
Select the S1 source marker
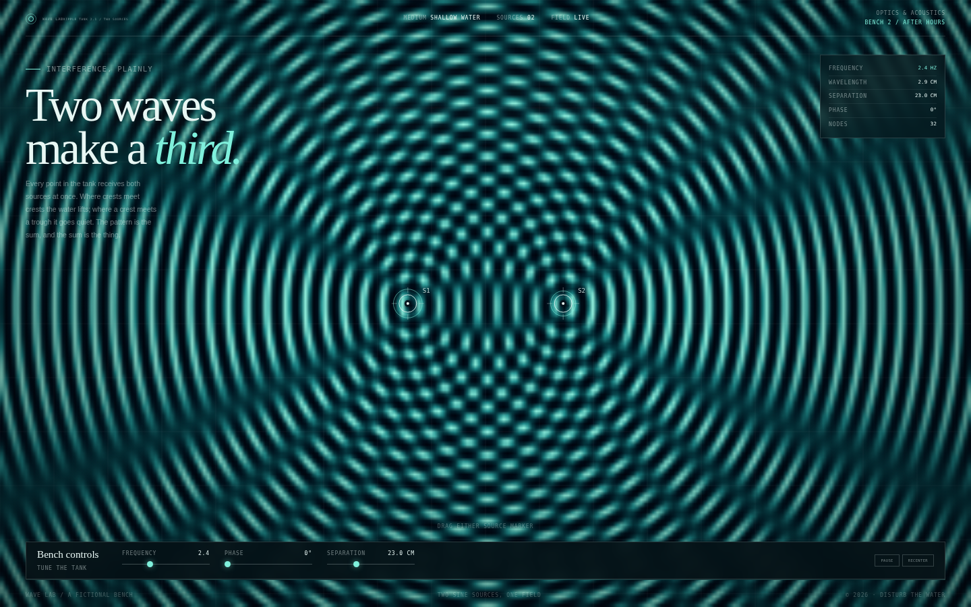pos(408,303)
